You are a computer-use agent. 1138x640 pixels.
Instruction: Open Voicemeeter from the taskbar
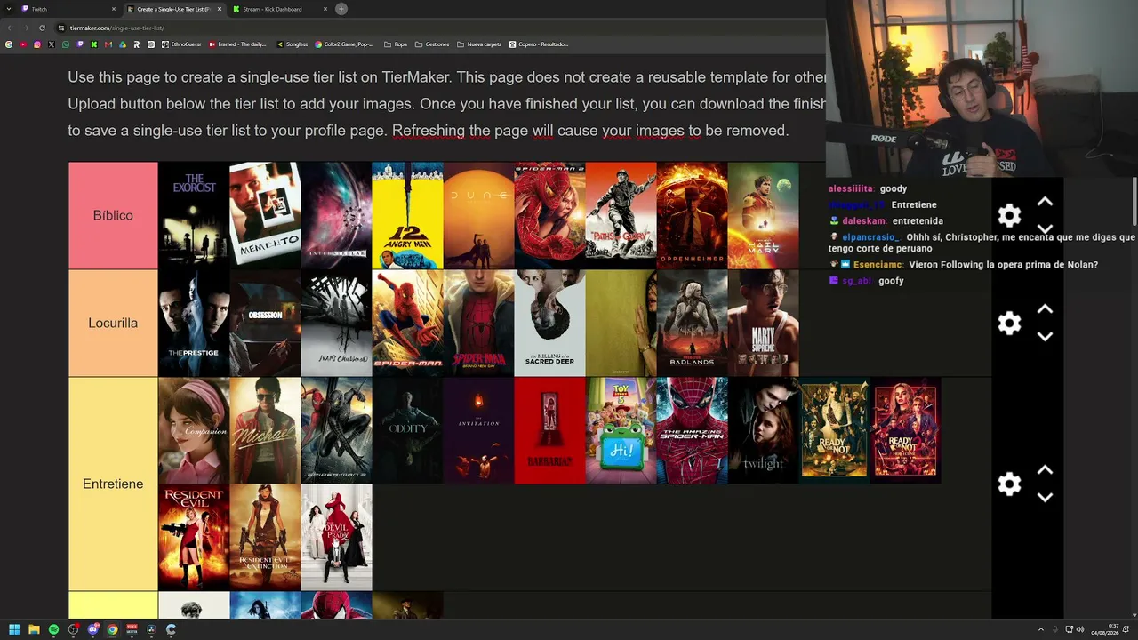132,629
